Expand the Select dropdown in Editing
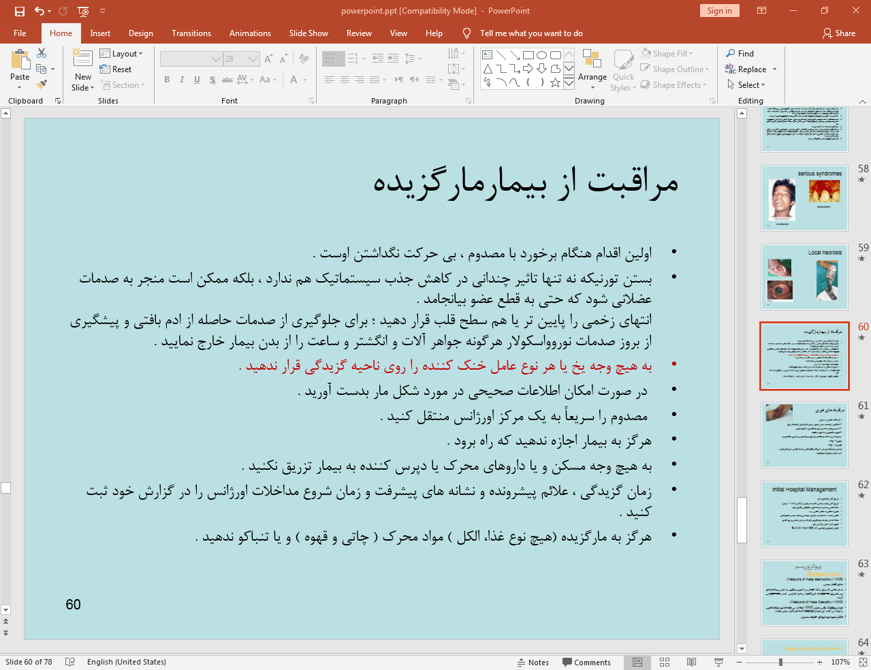 (746, 85)
